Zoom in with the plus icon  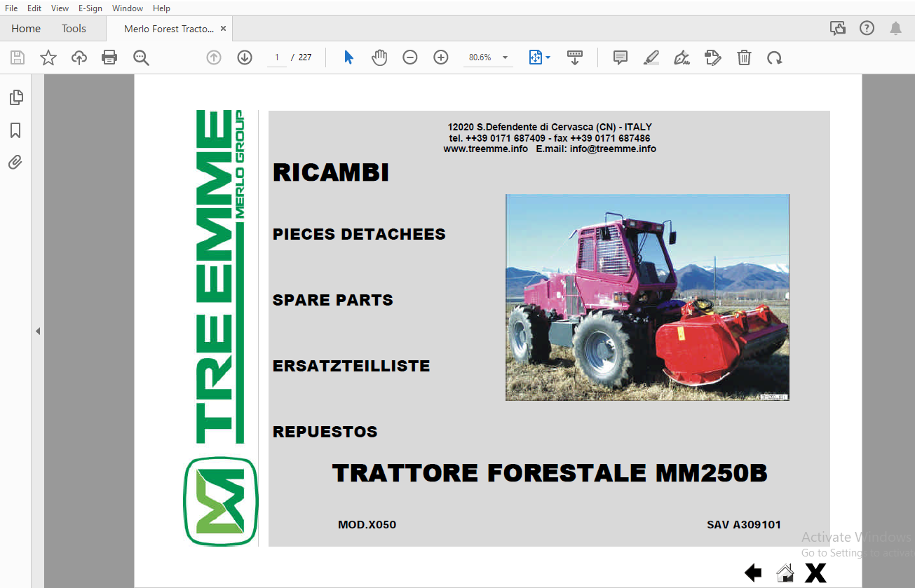pyautogui.click(x=441, y=57)
